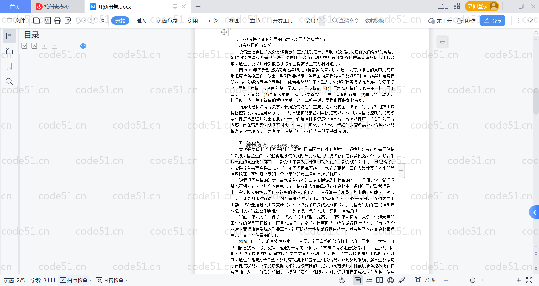Select the 页面布局 ribbon tab
Image resolution: width=539 pixels, height=286 pixels.
(167, 20)
